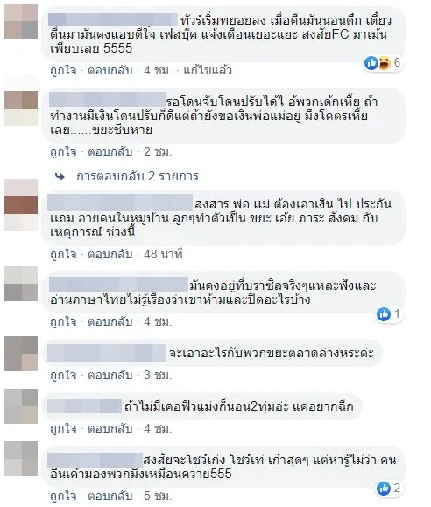Open the avatar beside the สงสัยจะโชว์เก่ง comment
The image size is (431, 507).
point(21,459)
